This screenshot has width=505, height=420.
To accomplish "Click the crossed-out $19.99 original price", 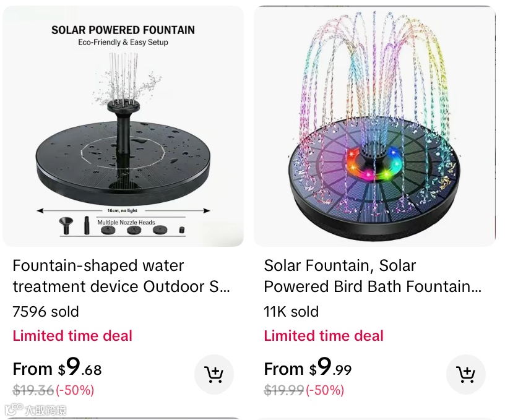I will coord(284,390).
